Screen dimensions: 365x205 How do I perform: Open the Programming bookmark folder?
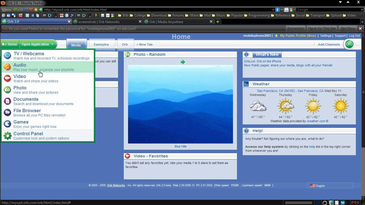[257, 15]
